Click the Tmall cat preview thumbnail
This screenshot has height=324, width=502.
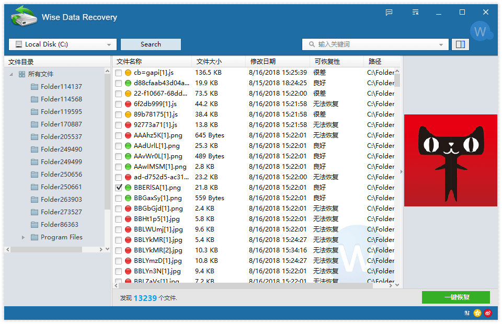450,160
